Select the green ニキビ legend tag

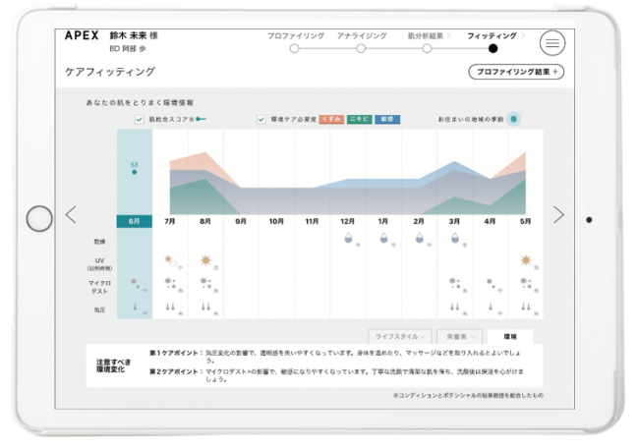pos(360,119)
